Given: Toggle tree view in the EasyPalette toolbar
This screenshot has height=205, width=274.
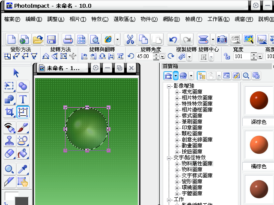Looking at the screenshot, I should tap(202, 76).
